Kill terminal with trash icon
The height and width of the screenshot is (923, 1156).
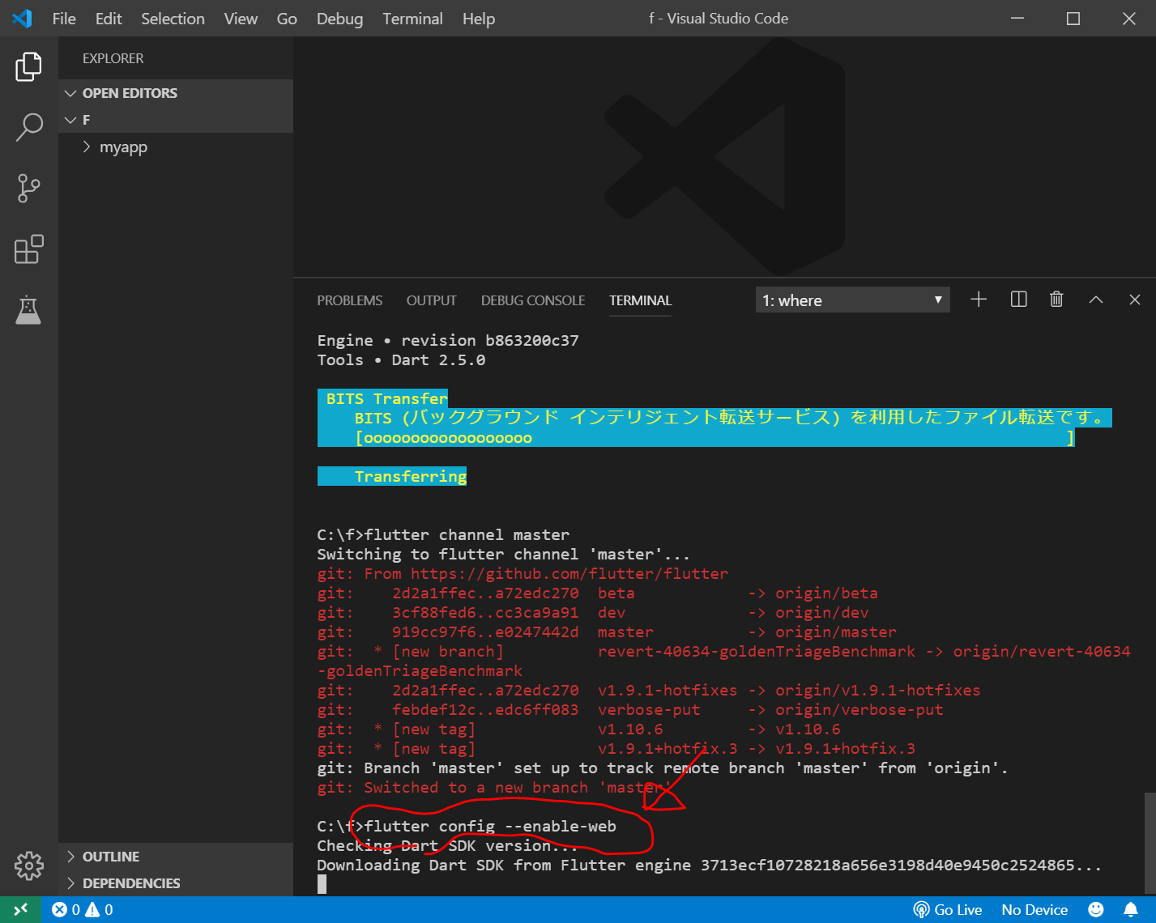[x=1056, y=300]
